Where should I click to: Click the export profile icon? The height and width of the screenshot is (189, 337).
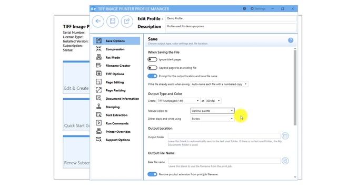click(x=127, y=21)
